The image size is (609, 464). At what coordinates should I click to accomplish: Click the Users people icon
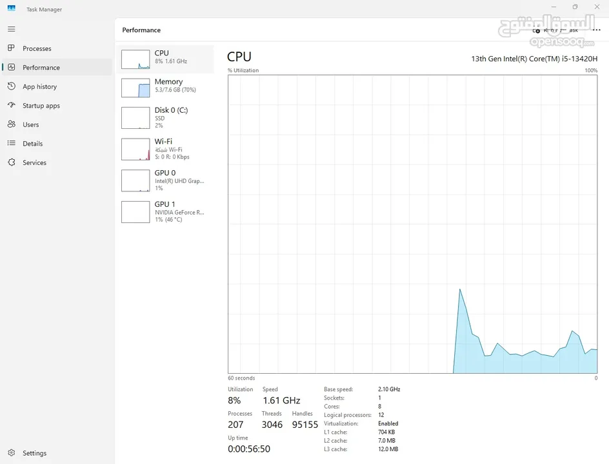tap(11, 124)
